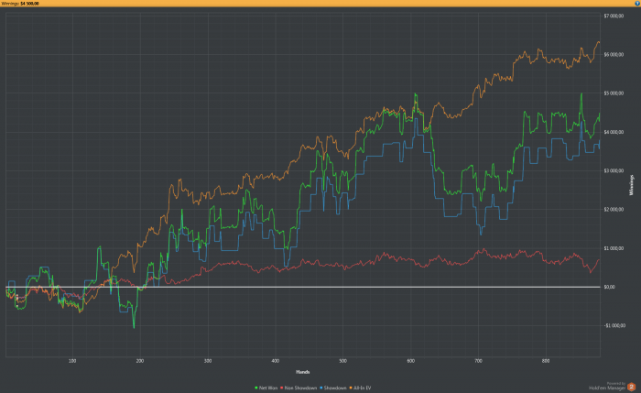Select the Showdown legend label
Screen dimensions: 641x393
click(x=335, y=388)
